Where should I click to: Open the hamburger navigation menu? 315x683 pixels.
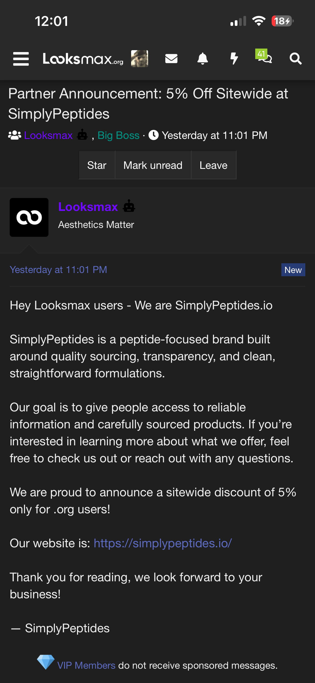click(x=21, y=59)
